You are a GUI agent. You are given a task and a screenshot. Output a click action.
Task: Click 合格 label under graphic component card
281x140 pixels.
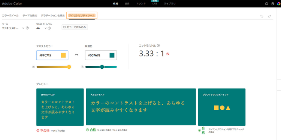(x=203, y=130)
